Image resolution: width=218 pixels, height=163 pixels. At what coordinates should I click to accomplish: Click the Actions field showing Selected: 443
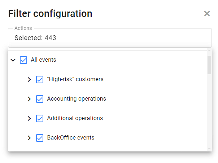pos(110,38)
